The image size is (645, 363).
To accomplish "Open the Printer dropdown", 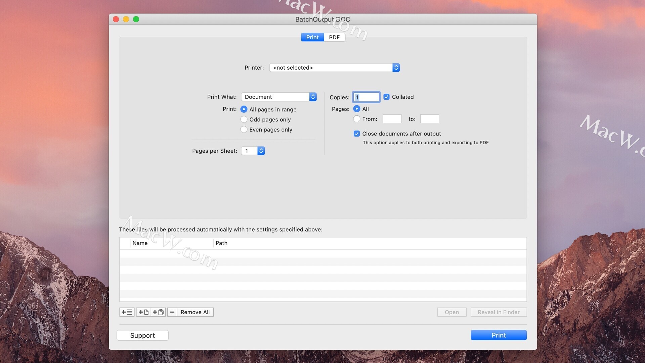I will [335, 68].
